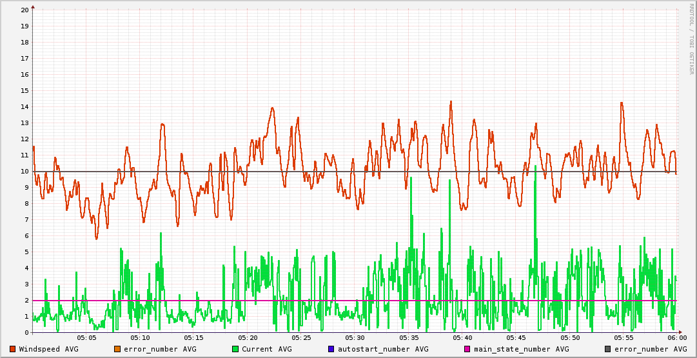697x358 pixels.
Task: Click the magenta main_state_number AVG legend swatch
Action: (467, 349)
